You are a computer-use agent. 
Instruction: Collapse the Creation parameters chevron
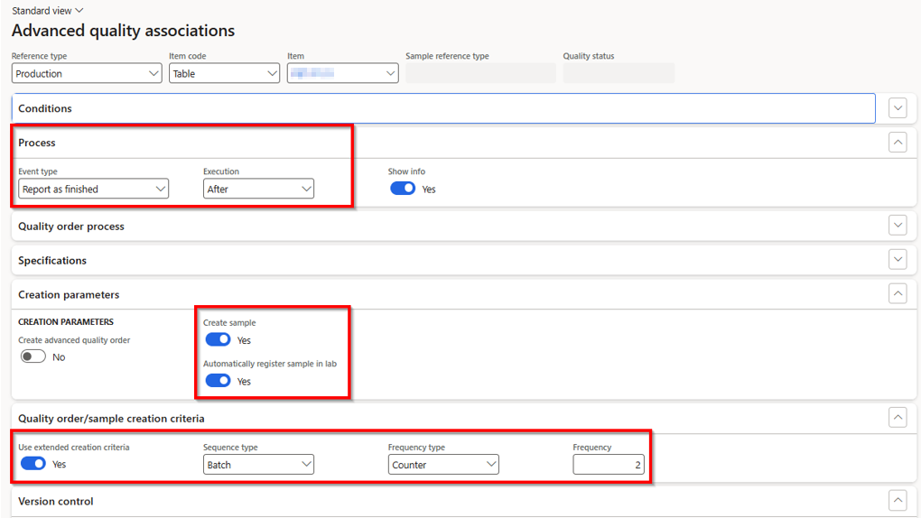point(897,294)
